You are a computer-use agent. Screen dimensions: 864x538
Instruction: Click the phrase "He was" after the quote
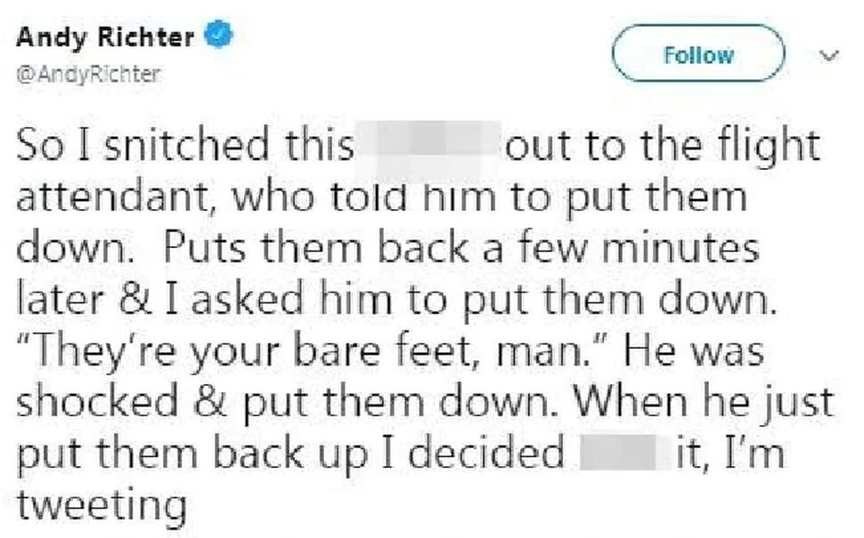click(693, 352)
